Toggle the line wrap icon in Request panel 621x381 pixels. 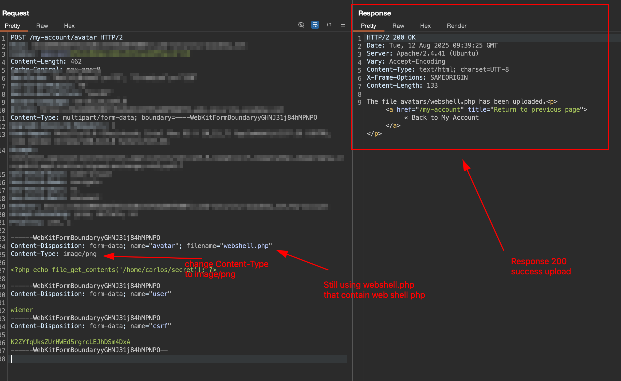pos(315,25)
